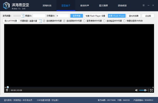Focus the 子频道ID input field
Screen dimensions: 158x103
pyautogui.click(x=63, y=16)
